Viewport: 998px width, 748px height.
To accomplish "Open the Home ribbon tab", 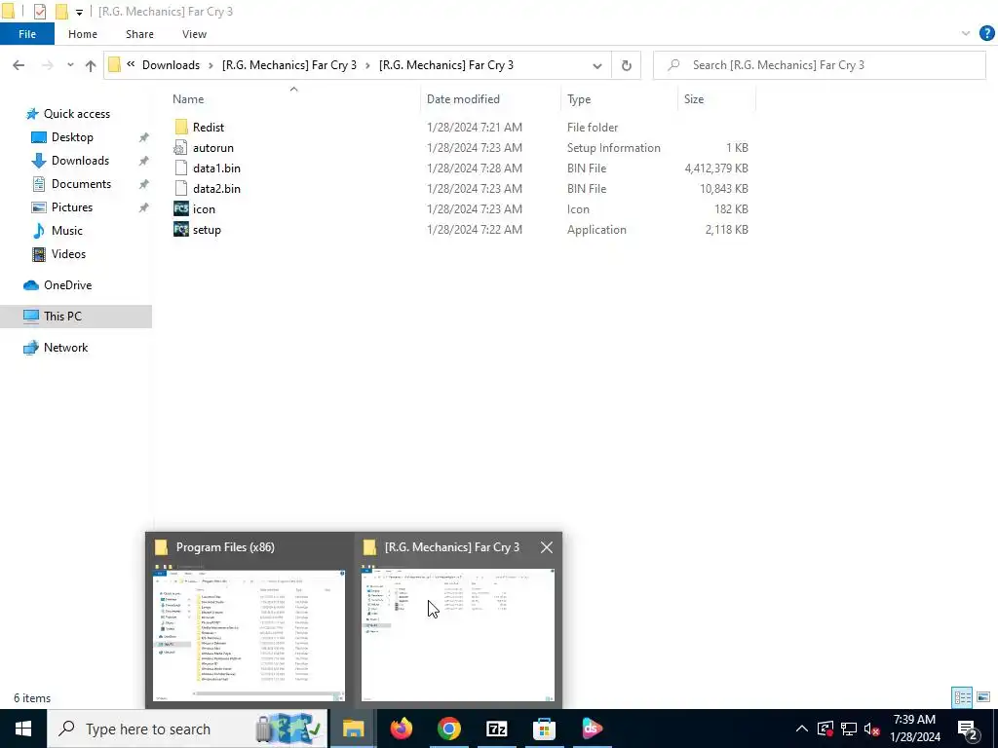I will point(83,34).
